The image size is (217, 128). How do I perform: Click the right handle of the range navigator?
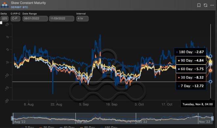coord(212,118)
